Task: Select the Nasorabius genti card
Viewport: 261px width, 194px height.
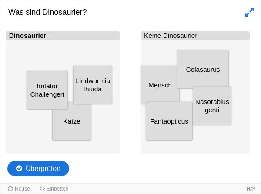Action: click(212, 106)
